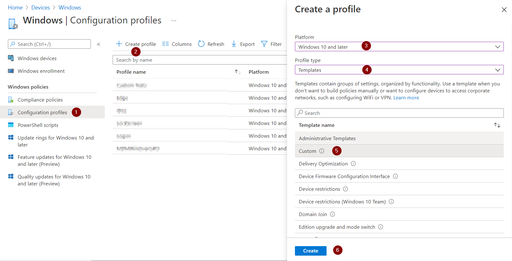Click the Update rings Windows logo icon
This screenshot has height=261, width=512.
pyautogui.click(x=11, y=137)
